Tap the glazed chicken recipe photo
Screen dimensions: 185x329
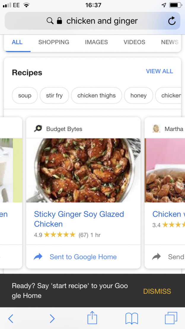pos(83,170)
